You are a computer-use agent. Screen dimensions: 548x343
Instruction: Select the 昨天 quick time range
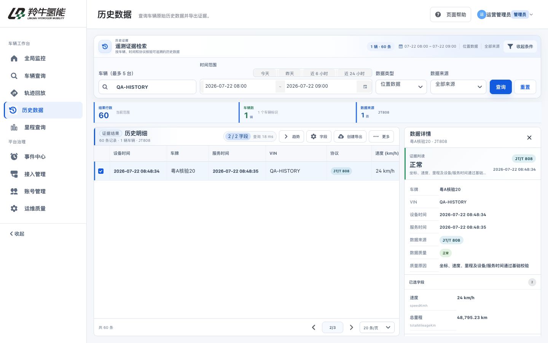290,74
